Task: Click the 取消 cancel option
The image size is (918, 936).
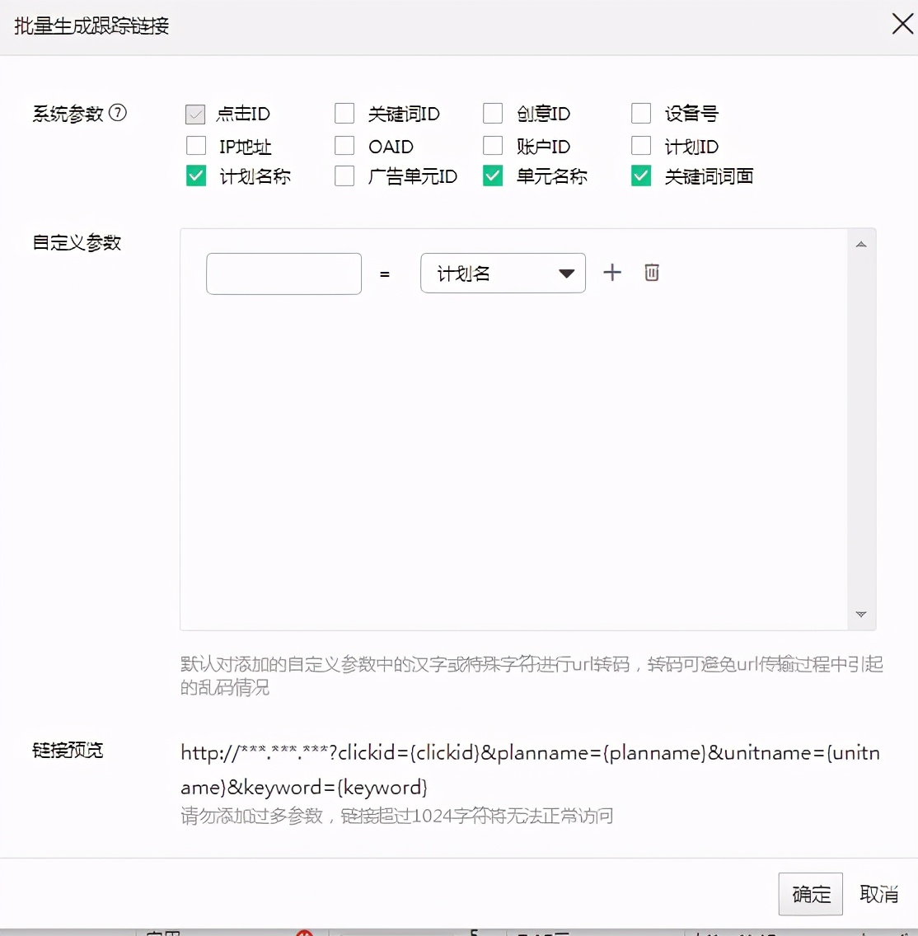Action: [878, 894]
